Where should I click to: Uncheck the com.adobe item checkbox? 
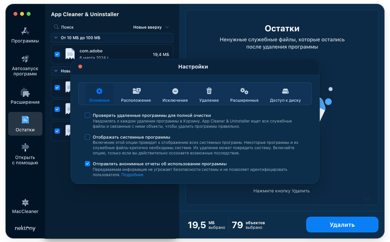(57, 54)
